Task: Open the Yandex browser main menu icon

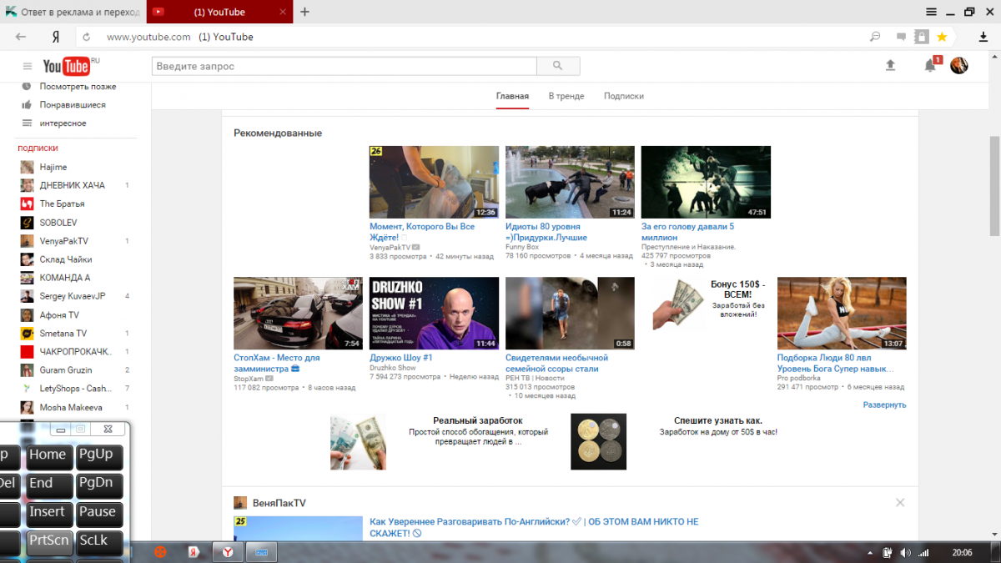Action: point(932,12)
